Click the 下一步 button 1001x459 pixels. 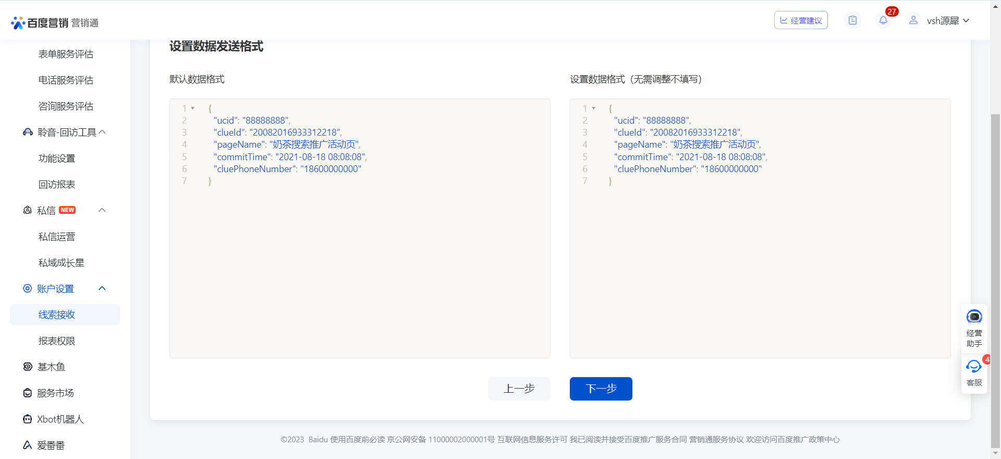[x=601, y=389]
